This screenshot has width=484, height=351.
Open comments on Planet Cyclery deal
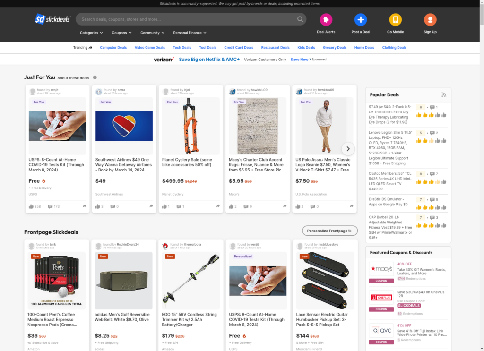tap(179, 206)
